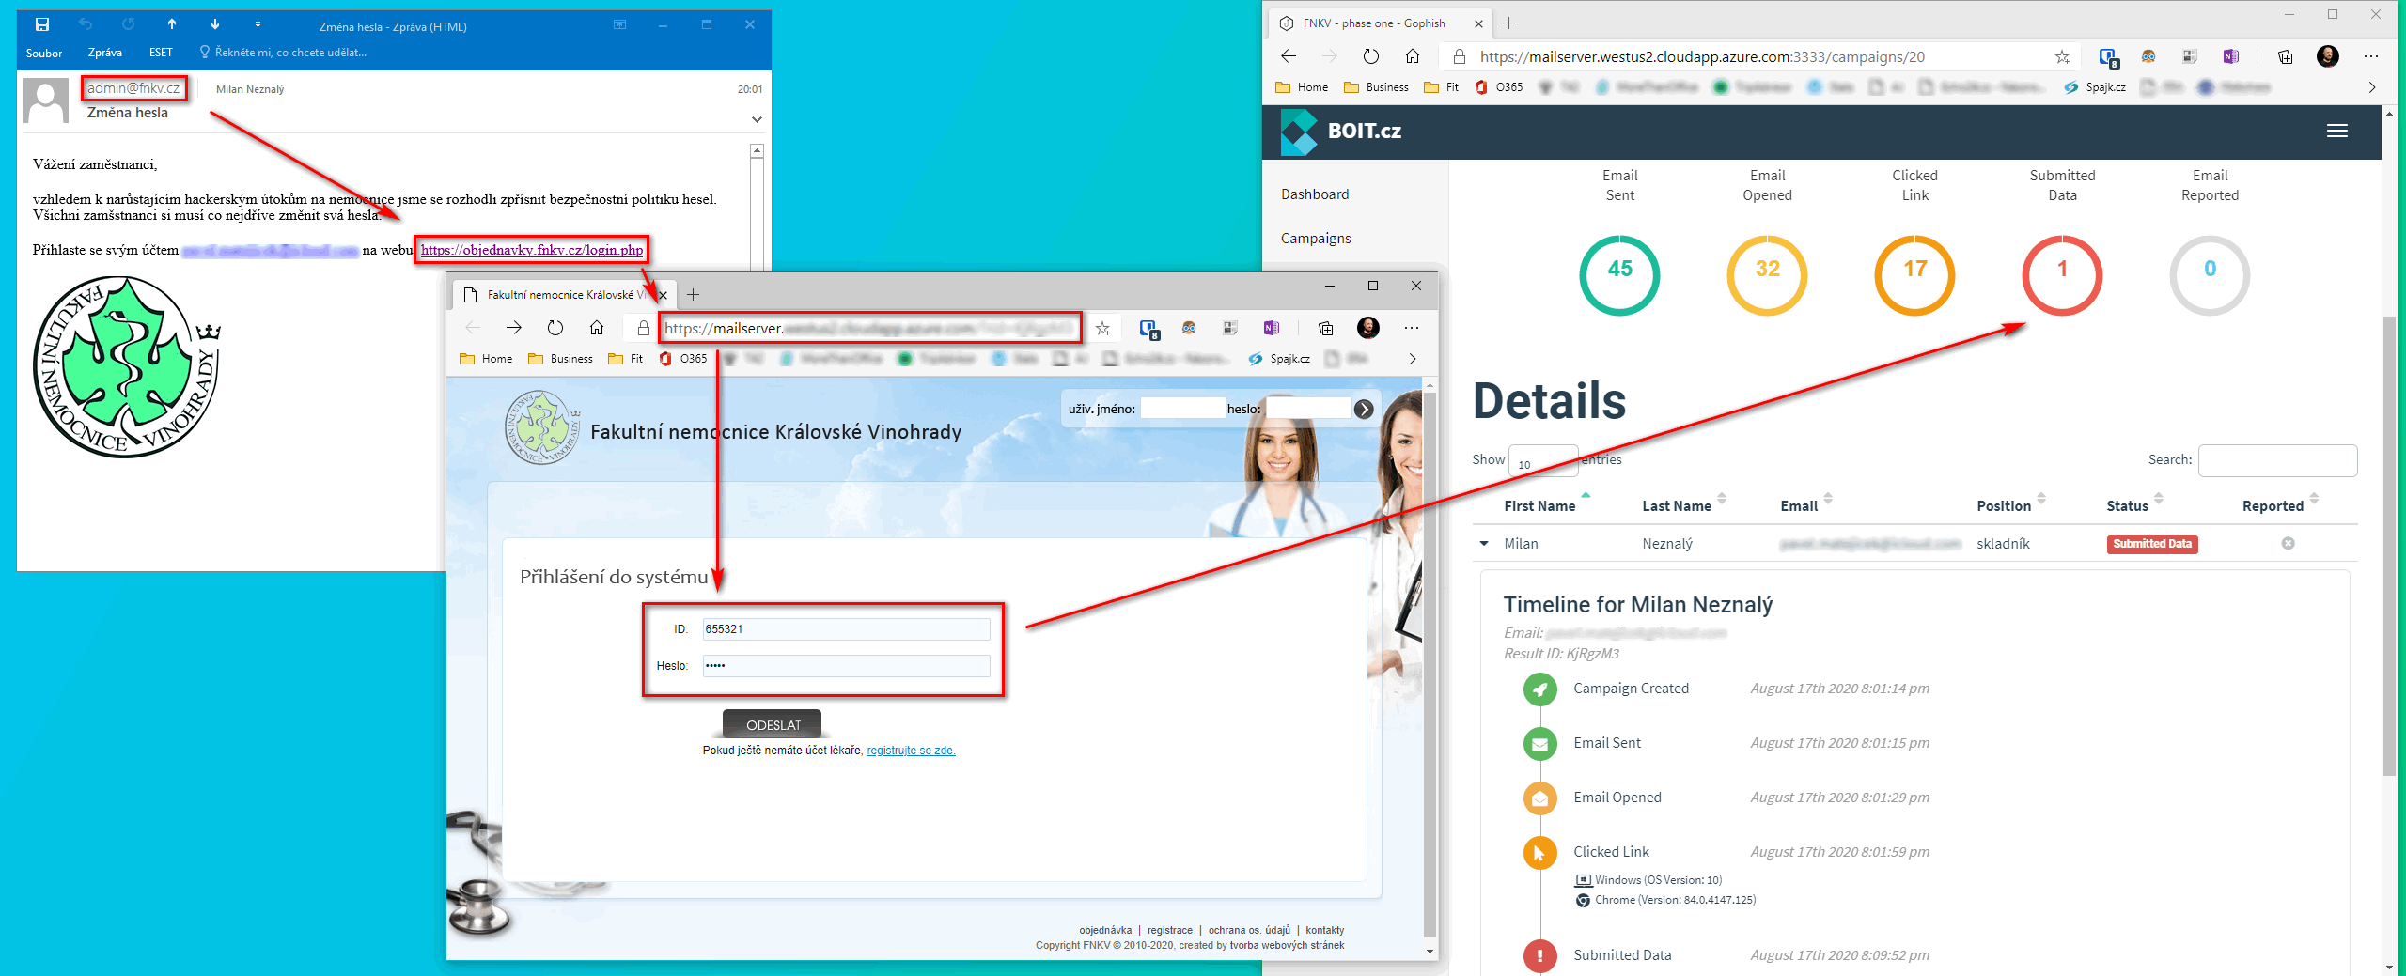Open Quick Access Toolbar customize dropdown in Outlook
Screen dimensions: 2406x976
(258, 24)
